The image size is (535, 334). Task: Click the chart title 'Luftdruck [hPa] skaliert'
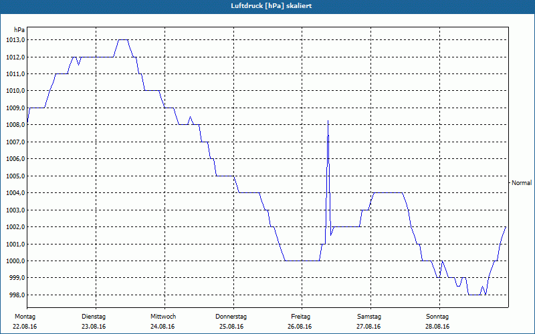pyautogui.click(x=271, y=6)
